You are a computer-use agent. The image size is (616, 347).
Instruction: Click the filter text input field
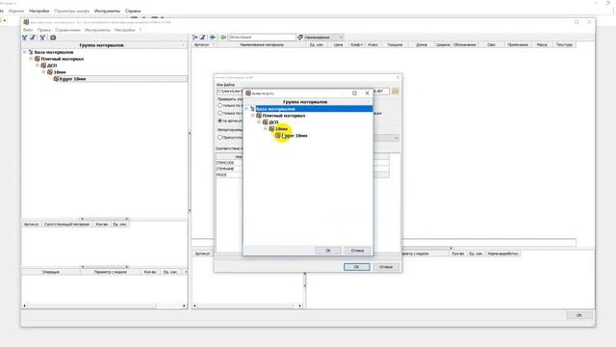click(x=262, y=37)
